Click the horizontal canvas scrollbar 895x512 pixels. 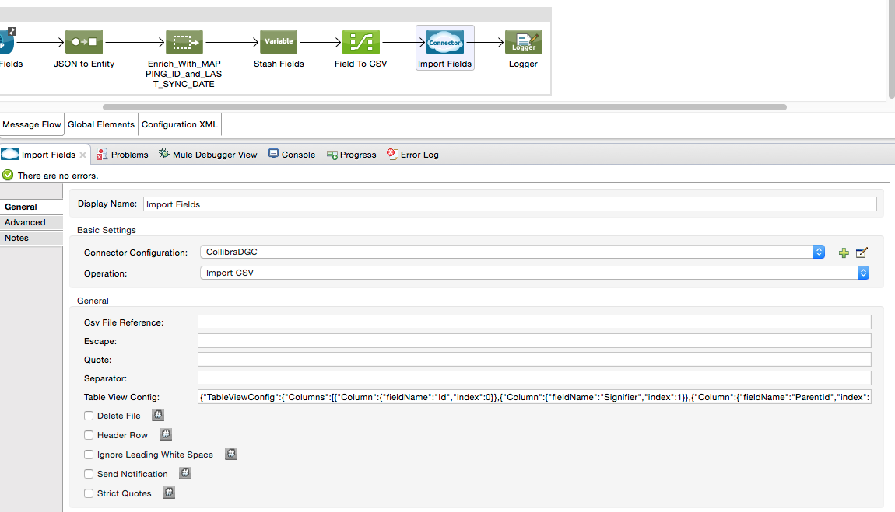point(444,107)
